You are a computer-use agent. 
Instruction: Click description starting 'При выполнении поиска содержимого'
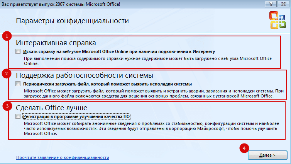148,61
